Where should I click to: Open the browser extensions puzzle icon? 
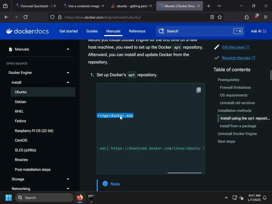[x=246, y=17]
